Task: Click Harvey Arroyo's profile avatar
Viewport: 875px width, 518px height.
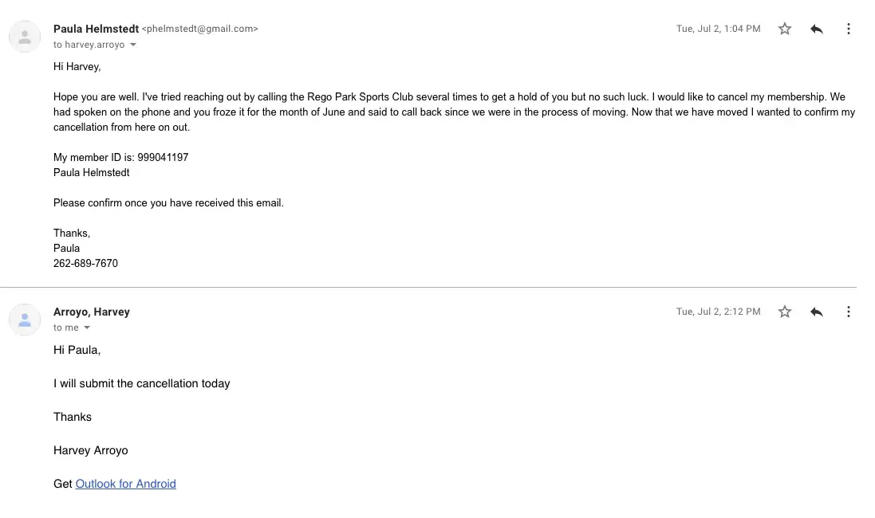Action: point(25,320)
